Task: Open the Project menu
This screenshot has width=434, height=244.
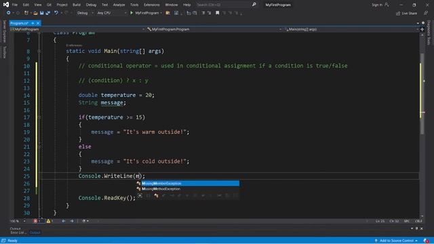Action: click(62, 5)
